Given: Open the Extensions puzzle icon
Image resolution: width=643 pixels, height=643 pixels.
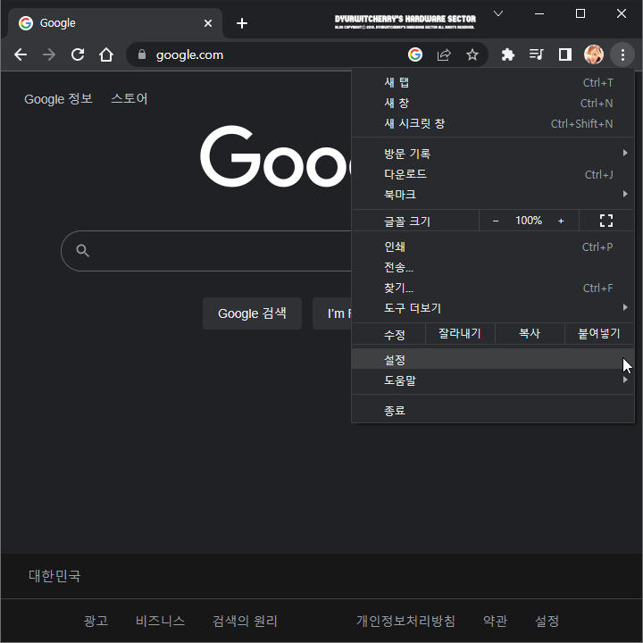Looking at the screenshot, I should (507, 54).
